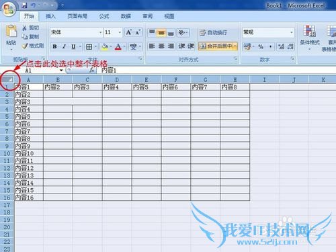Viewport: 336px width, 252px height.
Task: Copy selection with 复制
Action: pos(31,37)
